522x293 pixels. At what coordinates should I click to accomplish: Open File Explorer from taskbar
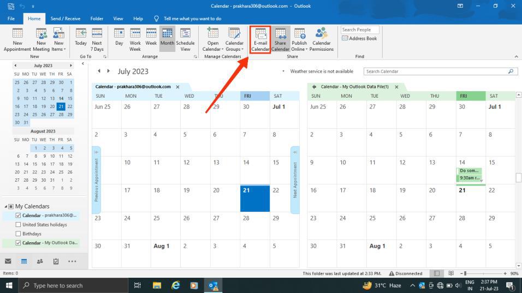[x=157, y=285]
